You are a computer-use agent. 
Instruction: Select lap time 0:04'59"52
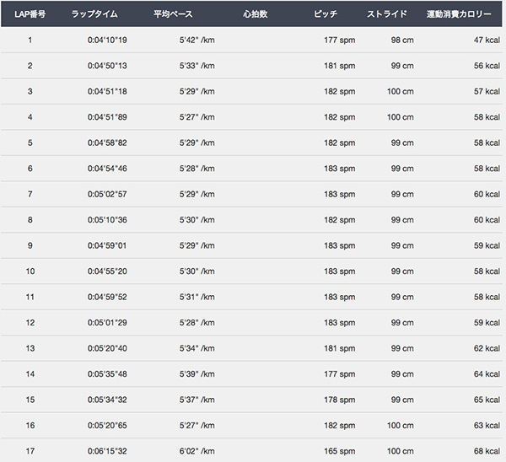pyautogui.click(x=107, y=297)
